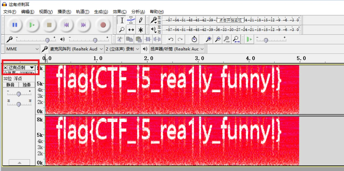Click the Fit Selection zoom icon
The image size is (344, 171).
tap(227, 39)
